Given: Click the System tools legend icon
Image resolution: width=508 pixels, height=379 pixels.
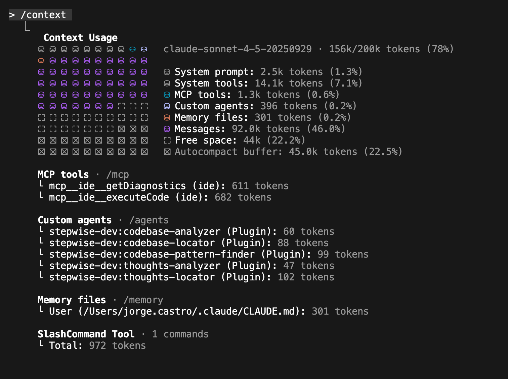Looking at the screenshot, I should 167,83.
